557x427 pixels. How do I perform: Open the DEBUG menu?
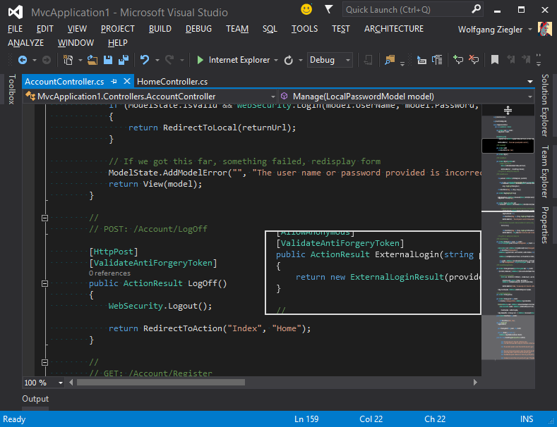point(198,29)
